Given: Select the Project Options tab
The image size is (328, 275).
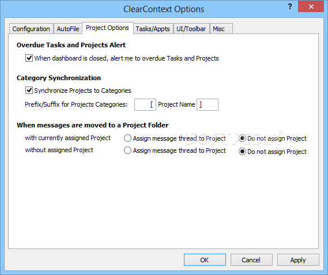Looking at the screenshot, I should pyautogui.click(x=108, y=28).
